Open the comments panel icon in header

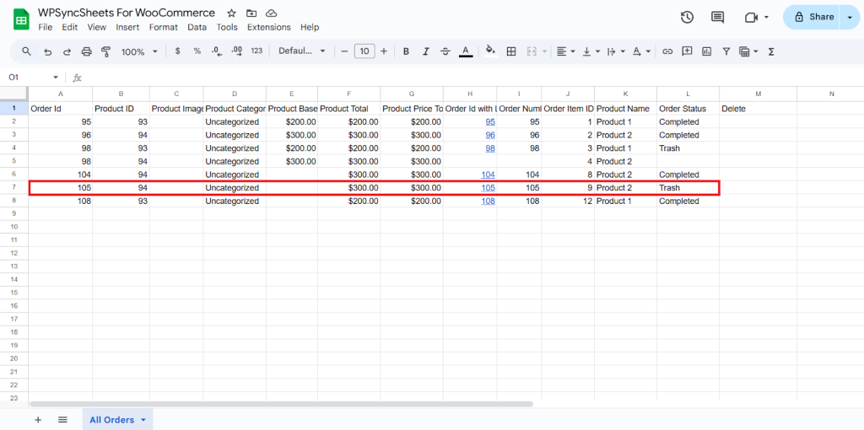pos(717,17)
